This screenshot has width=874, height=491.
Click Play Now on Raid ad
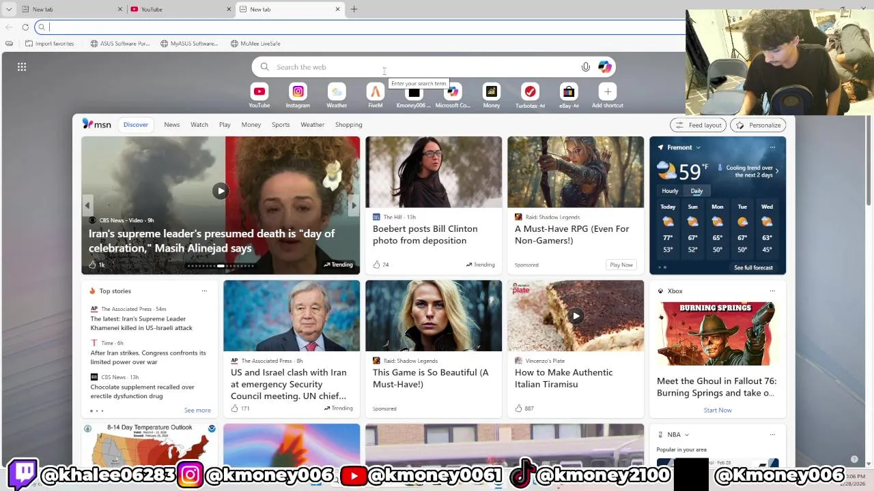(x=621, y=265)
